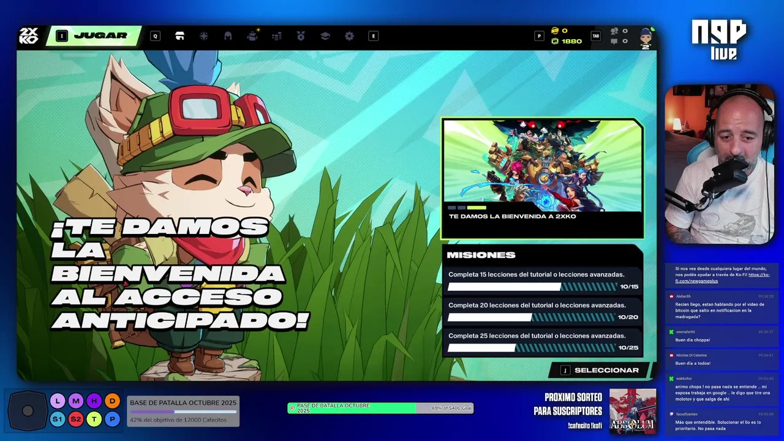Click the Nicolas Di Caterina chat message
Viewport: 784px width, 441px height.
(x=722, y=360)
